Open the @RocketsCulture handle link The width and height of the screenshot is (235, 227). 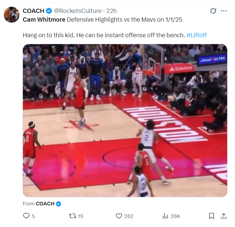click(78, 11)
